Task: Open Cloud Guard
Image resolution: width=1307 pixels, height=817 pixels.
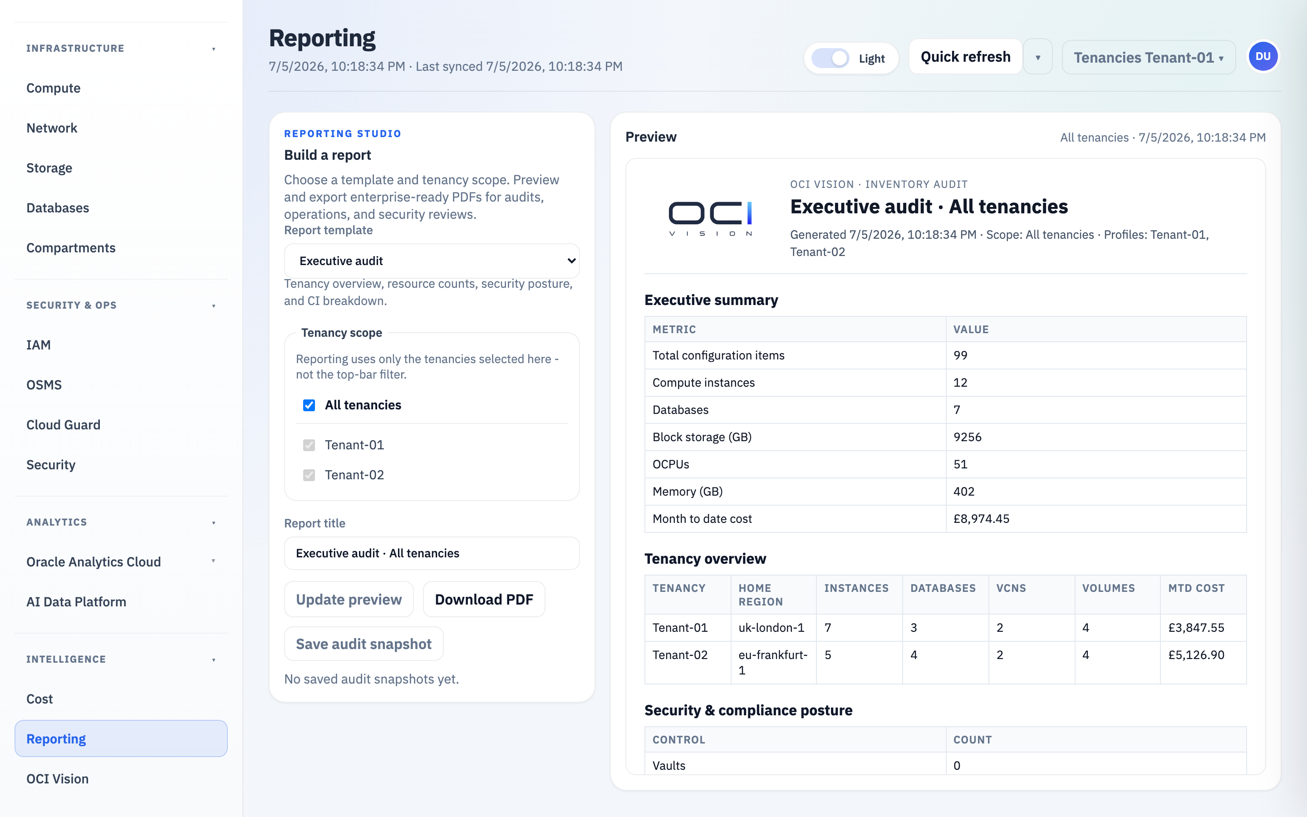Action: [x=121, y=425]
